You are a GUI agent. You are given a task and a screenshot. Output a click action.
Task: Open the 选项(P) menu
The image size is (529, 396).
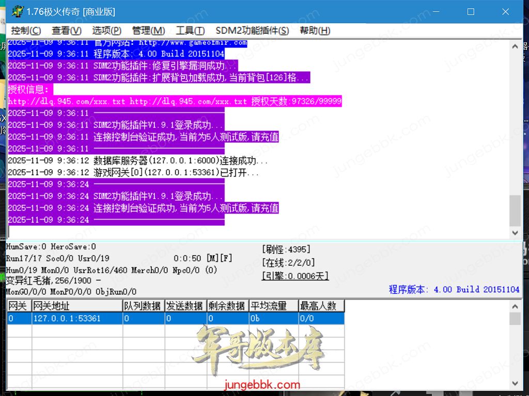click(x=107, y=30)
